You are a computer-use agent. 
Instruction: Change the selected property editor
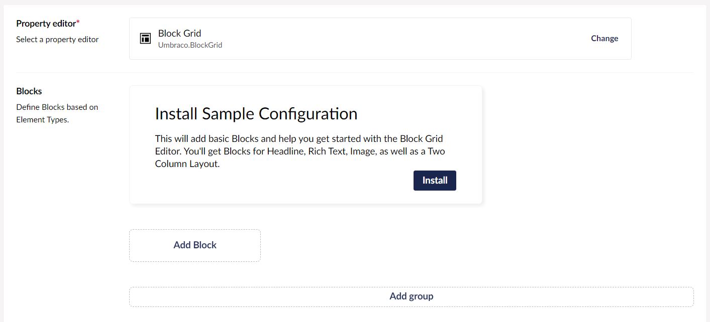tap(604, 39)
